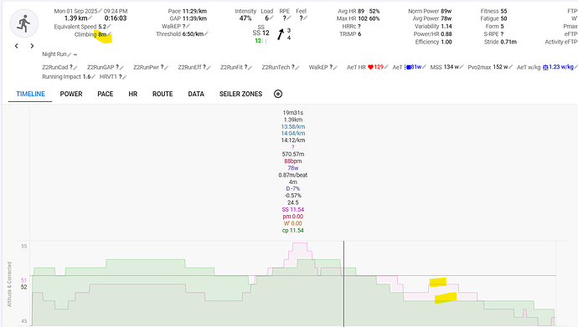The image size is (578, 327).
Task: Click the GAP 11:39/km value
Action: (194, 18)
